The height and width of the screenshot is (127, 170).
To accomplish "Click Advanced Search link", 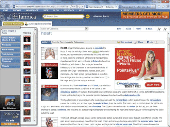I will tap(101, 16).
